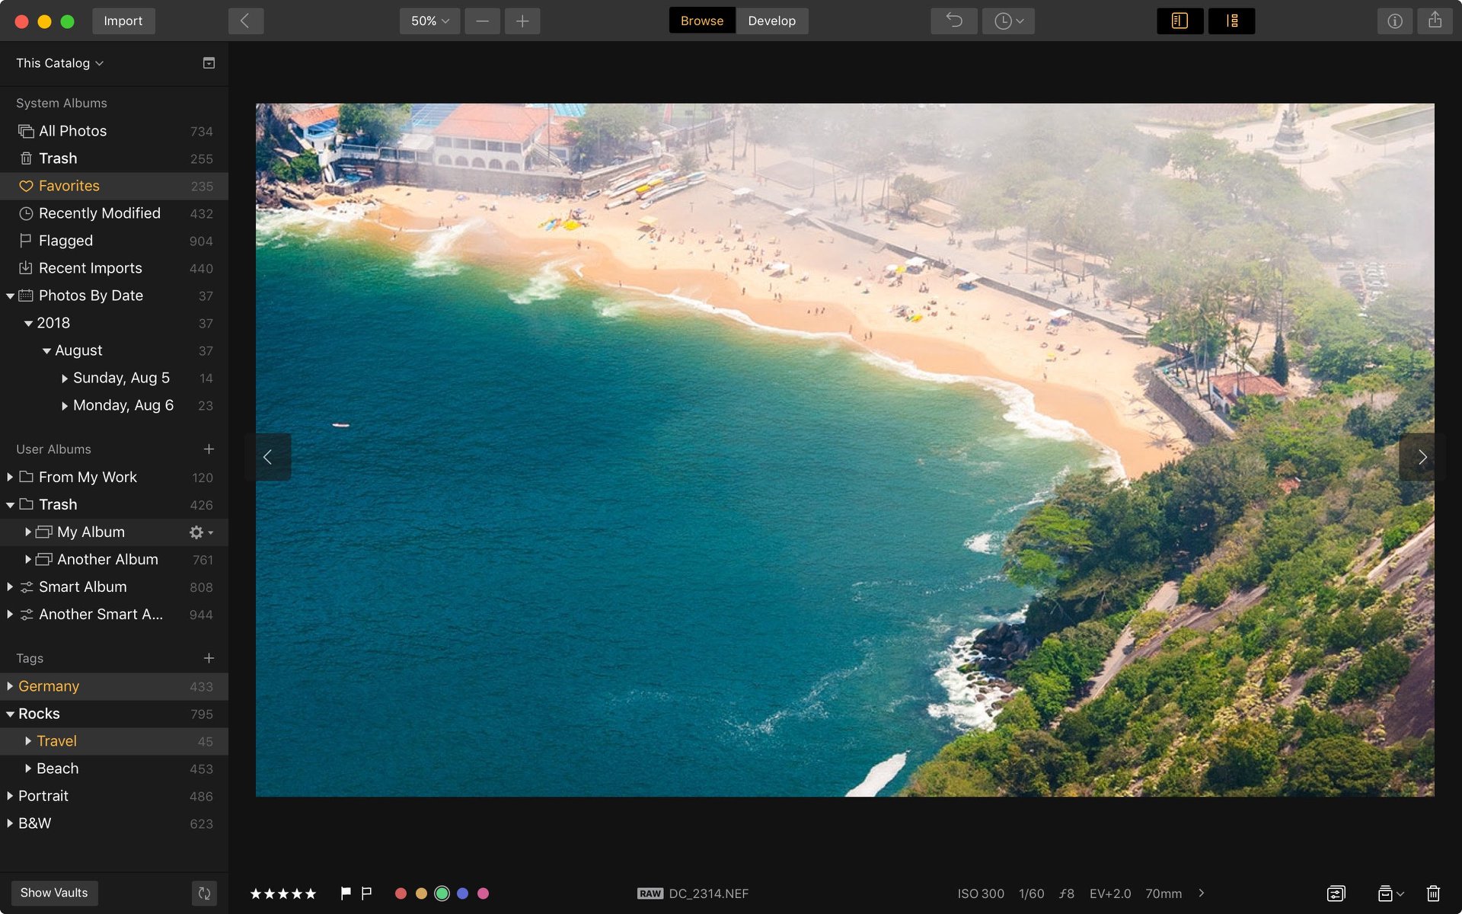This screenshot has height=914, width=1462.
Task: Select All Photos album
Action: point(114,131)
